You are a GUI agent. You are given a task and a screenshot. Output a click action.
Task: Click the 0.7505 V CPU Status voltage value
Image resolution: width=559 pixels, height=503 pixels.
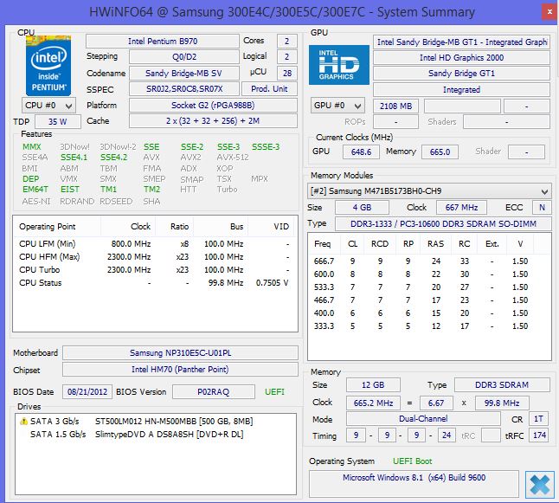coord(272,283)
